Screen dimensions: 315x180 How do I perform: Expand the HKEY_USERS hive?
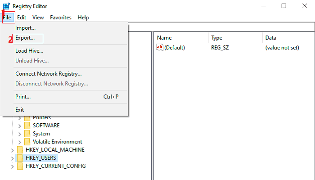coord(12,158)
